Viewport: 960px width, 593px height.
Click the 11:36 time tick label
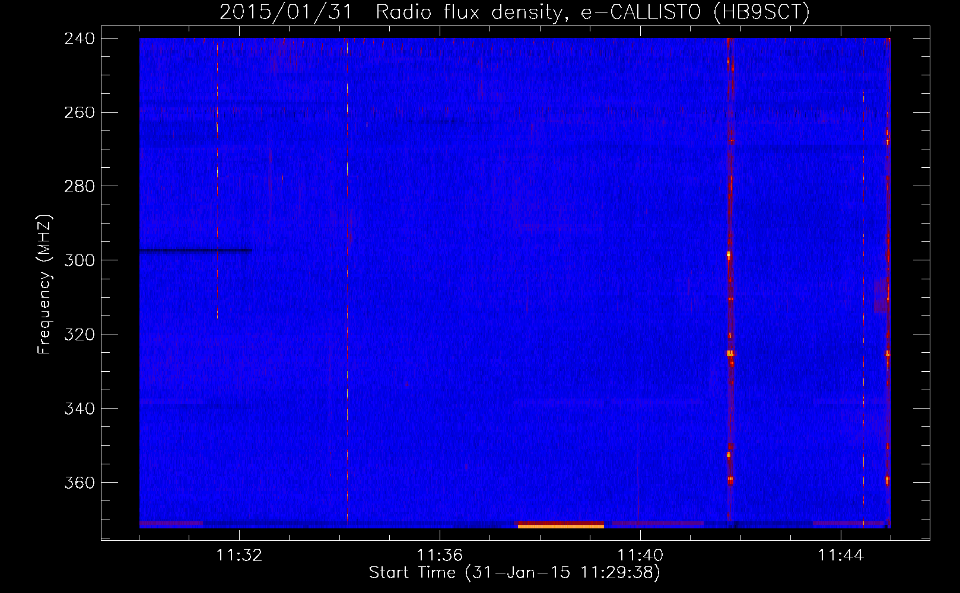pos(440,556)
